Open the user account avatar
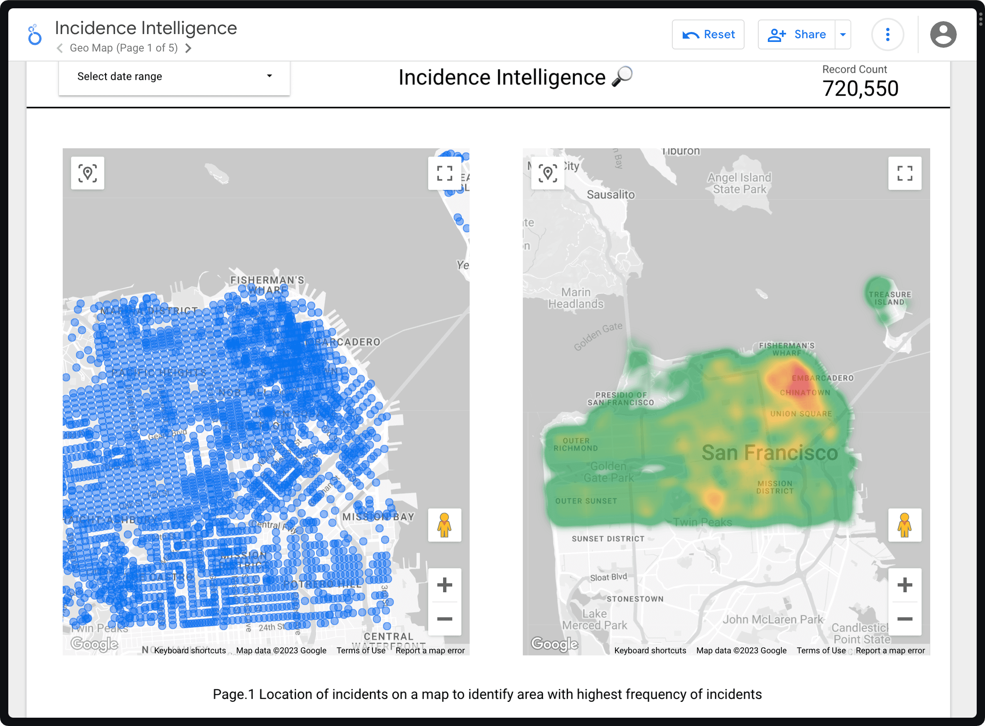 [943, 34]
